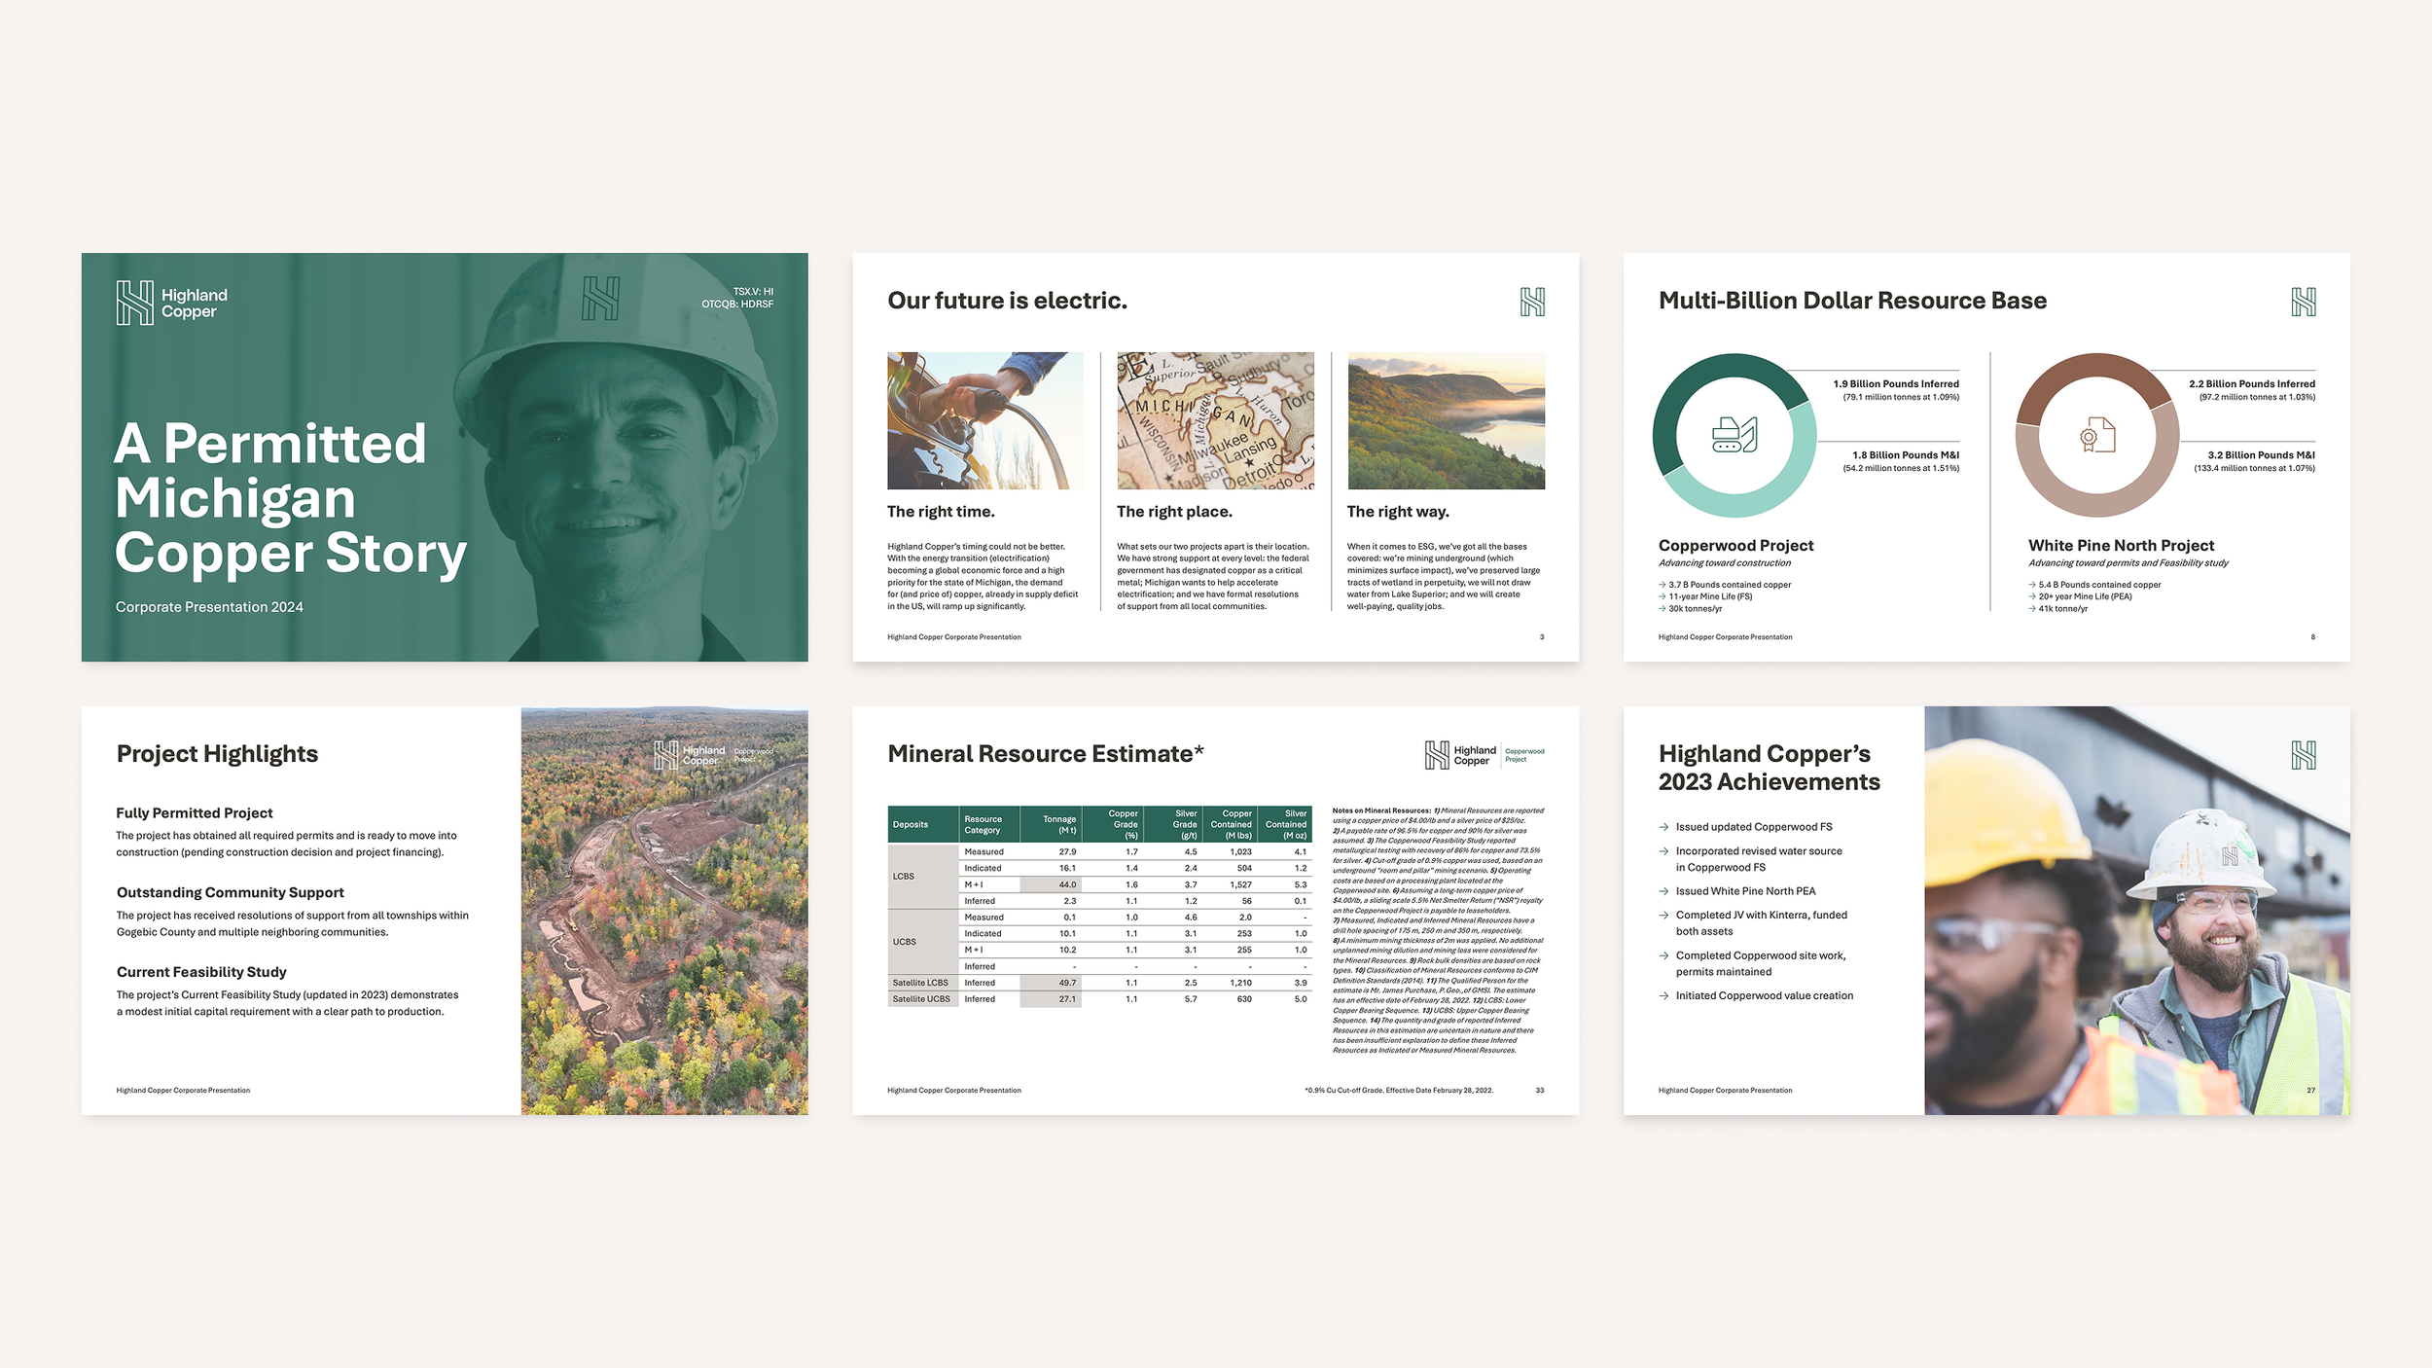
Task: Click the H logo on Multi-Billion Dollar Resource Base slide
Action: 2303,302
